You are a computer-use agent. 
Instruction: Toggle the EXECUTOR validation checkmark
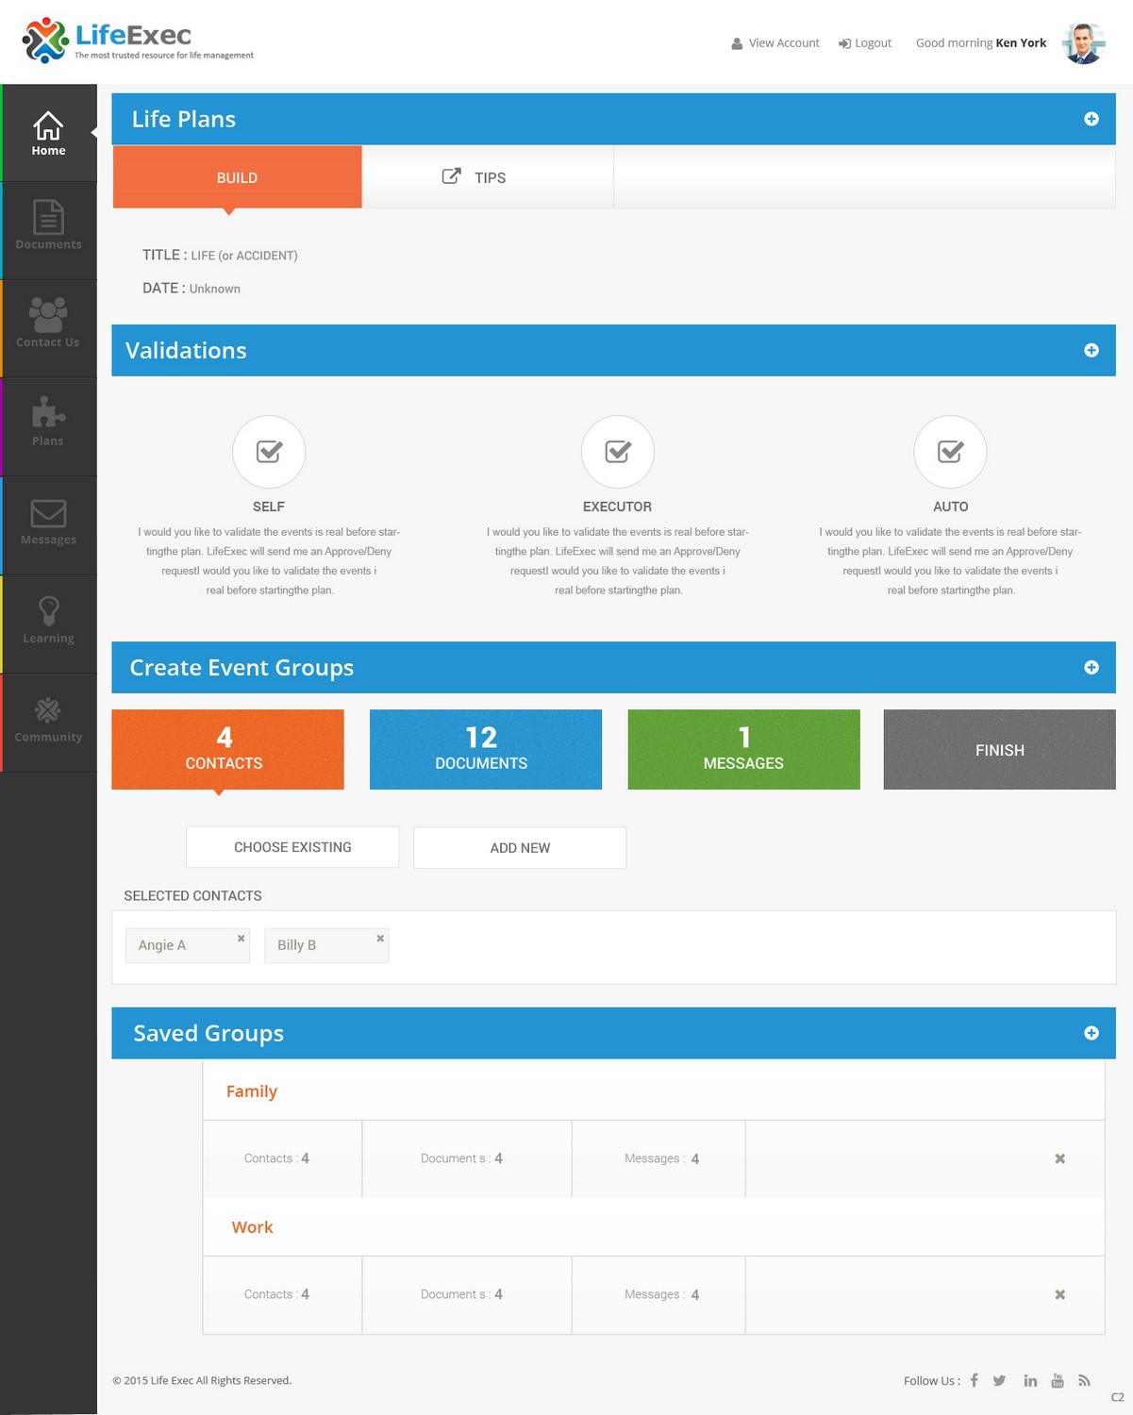pos(618,452)
